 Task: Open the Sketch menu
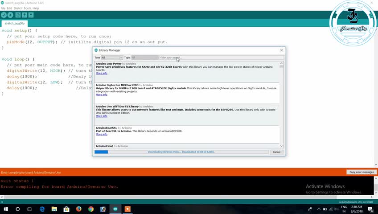[x=18, y=8]
